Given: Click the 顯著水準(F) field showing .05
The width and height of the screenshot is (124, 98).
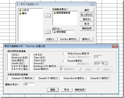Looking at the screenshot, I should [29, 85].
